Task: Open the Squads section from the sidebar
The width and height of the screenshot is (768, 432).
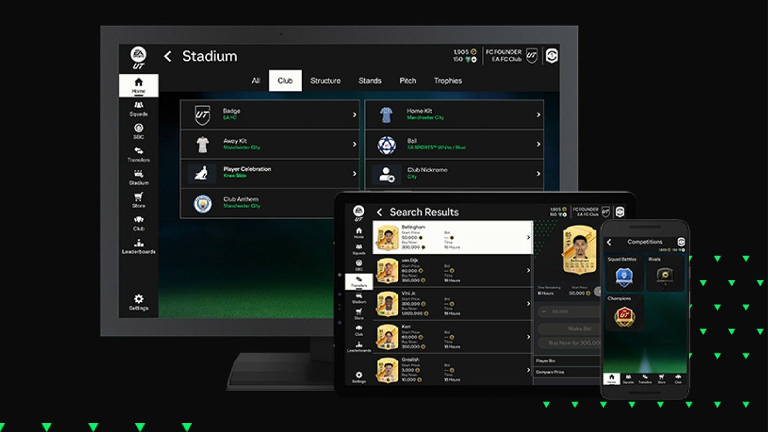Action: [139, 106]
